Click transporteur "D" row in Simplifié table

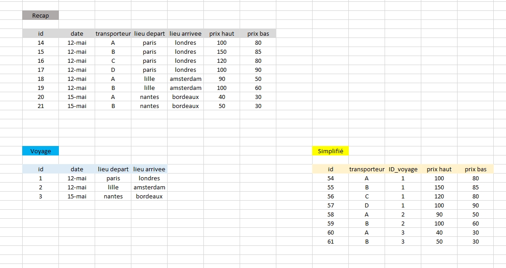tap(366, 205)
